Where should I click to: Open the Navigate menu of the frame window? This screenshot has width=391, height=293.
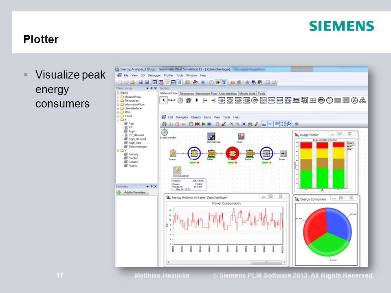182,117
